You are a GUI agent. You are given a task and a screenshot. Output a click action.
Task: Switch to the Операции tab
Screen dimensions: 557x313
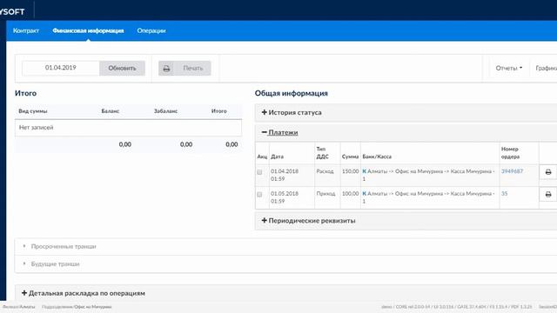coord(151,31)
